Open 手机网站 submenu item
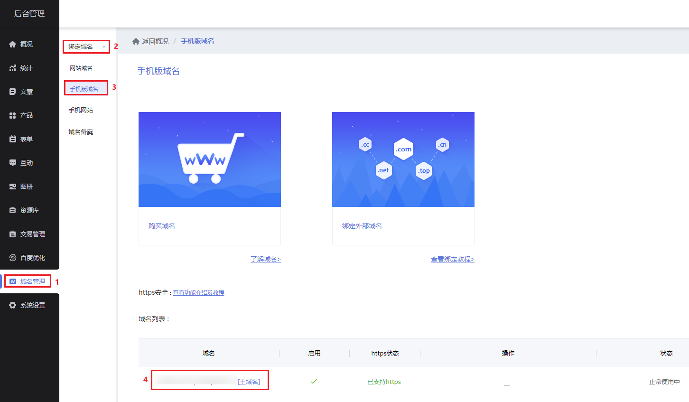The image size is (689, 402). click(x=81, y=110)
